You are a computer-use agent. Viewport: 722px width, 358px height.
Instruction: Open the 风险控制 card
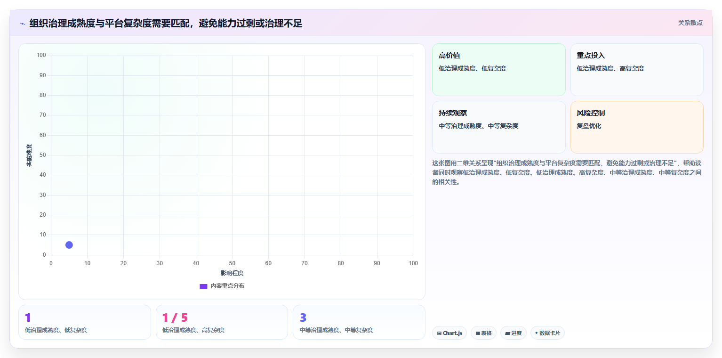(x=637, y=127)
